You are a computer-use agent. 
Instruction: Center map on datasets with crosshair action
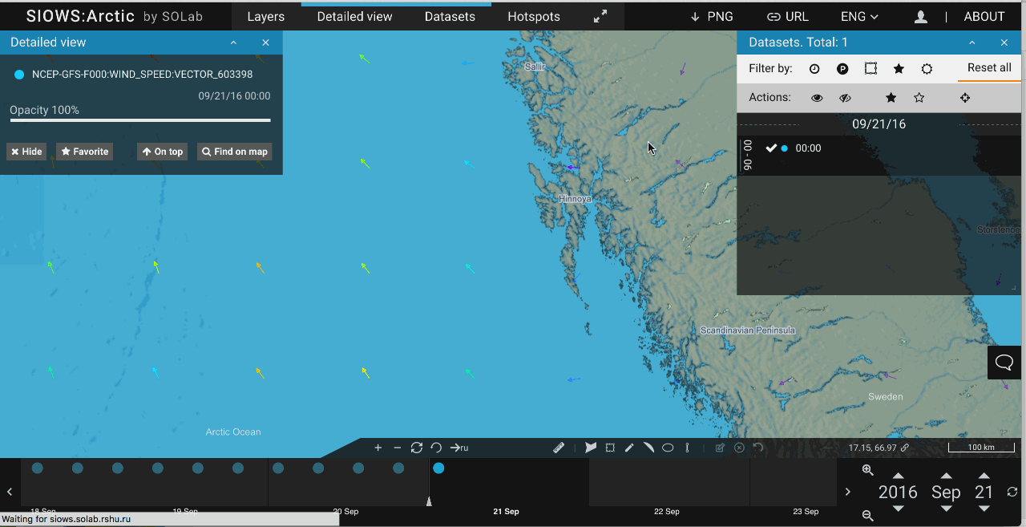tap(965, 98)
